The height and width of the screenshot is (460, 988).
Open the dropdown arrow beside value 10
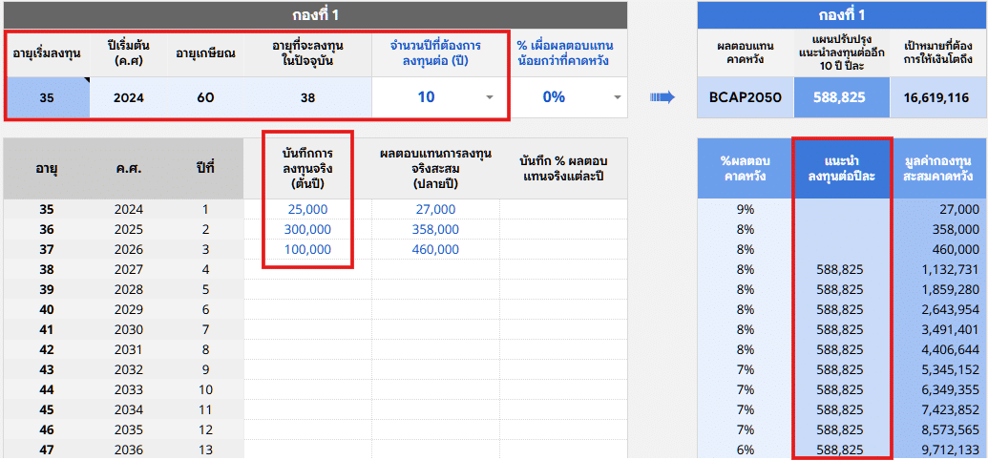pos(490,97)
